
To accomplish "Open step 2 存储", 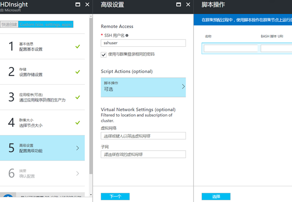I will (42, 72).
